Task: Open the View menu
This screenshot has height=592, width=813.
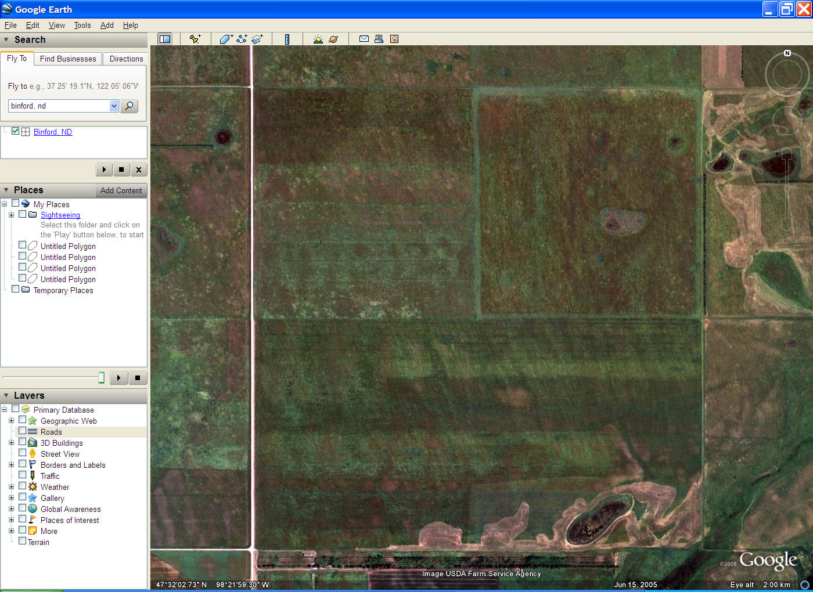Action: point(57,25)
